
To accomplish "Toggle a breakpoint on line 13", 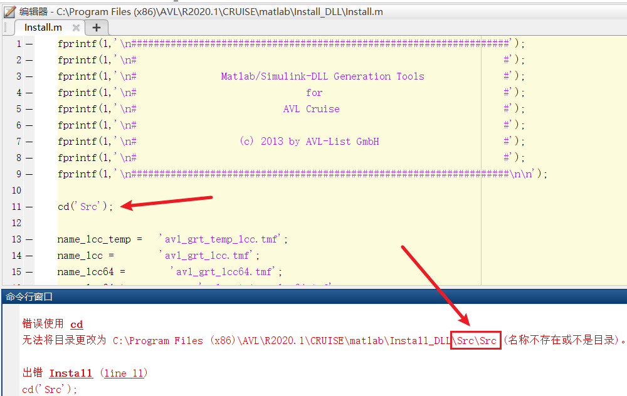I will 29,239.
